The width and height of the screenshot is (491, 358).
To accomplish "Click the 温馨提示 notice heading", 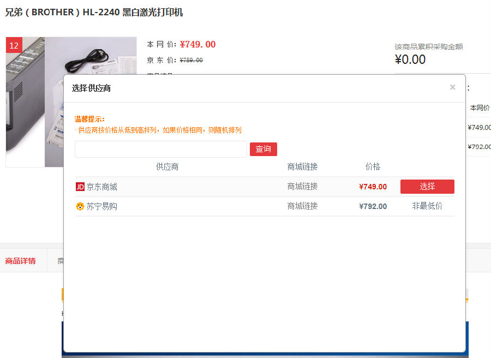I will (x=89, y=119).
